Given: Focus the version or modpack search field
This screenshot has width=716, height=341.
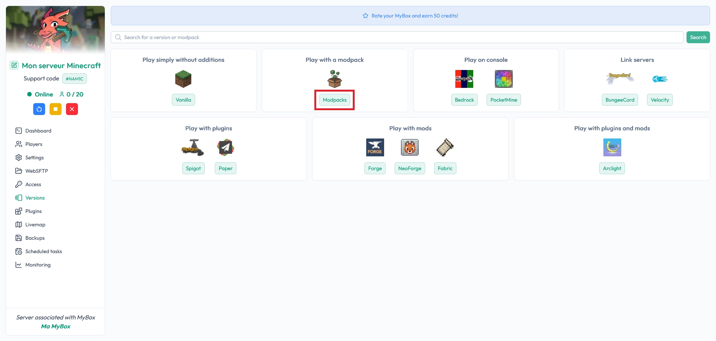Looking at the screenshot, I should click(397, 37).
